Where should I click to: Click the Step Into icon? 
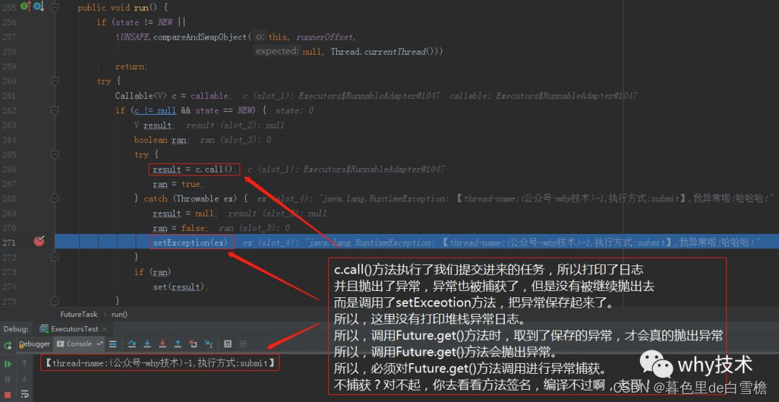[x=147, y=344]
